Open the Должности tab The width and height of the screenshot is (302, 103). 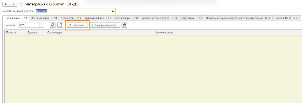(71, 18)
